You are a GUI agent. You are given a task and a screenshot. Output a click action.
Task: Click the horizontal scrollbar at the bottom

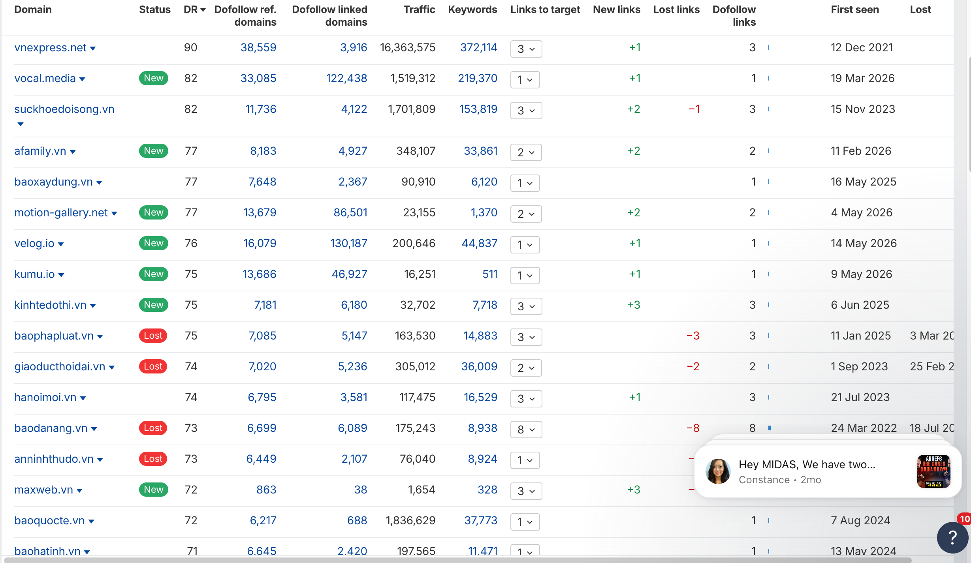(457, 560)
